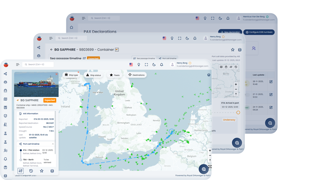The image size is (321, 180).
Task: Collapse the Port call timeline section
Action: (x=53, y=144)
